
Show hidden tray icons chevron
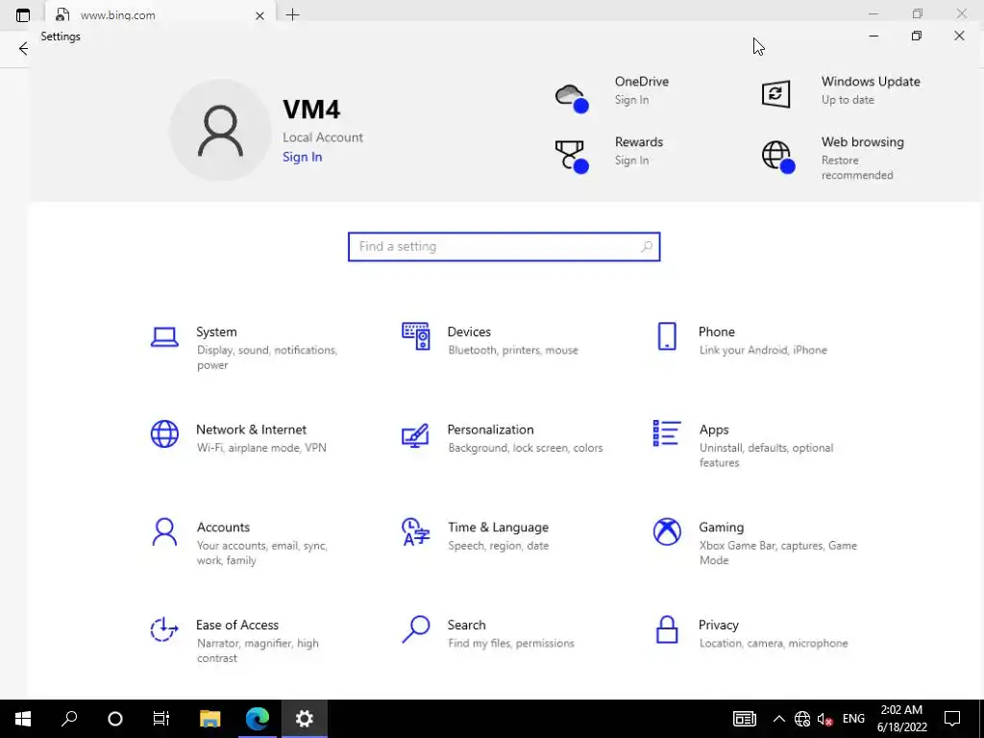click(x=778, y=719)
